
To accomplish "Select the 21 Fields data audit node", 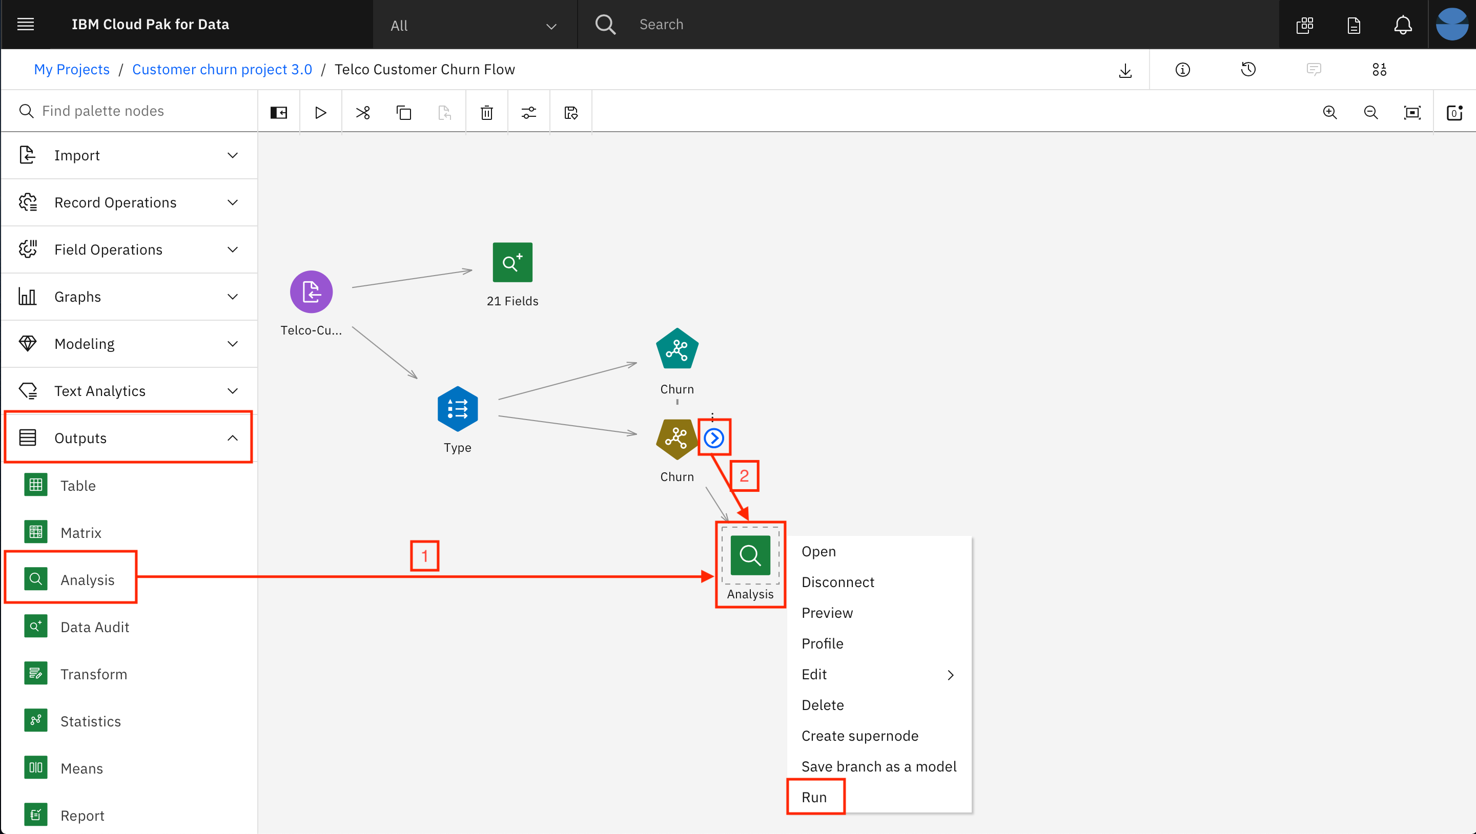I will [512, 262].
